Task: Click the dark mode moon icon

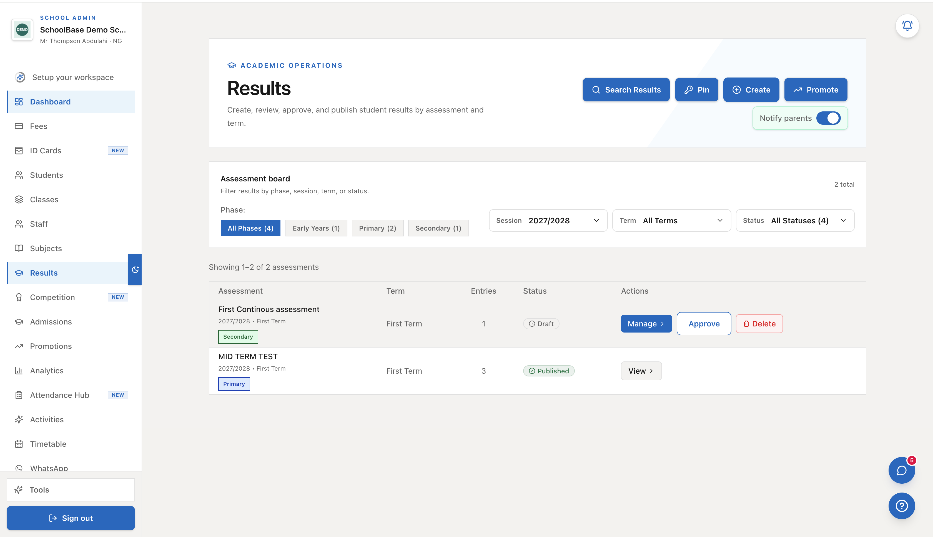Action: pos(135,269)
